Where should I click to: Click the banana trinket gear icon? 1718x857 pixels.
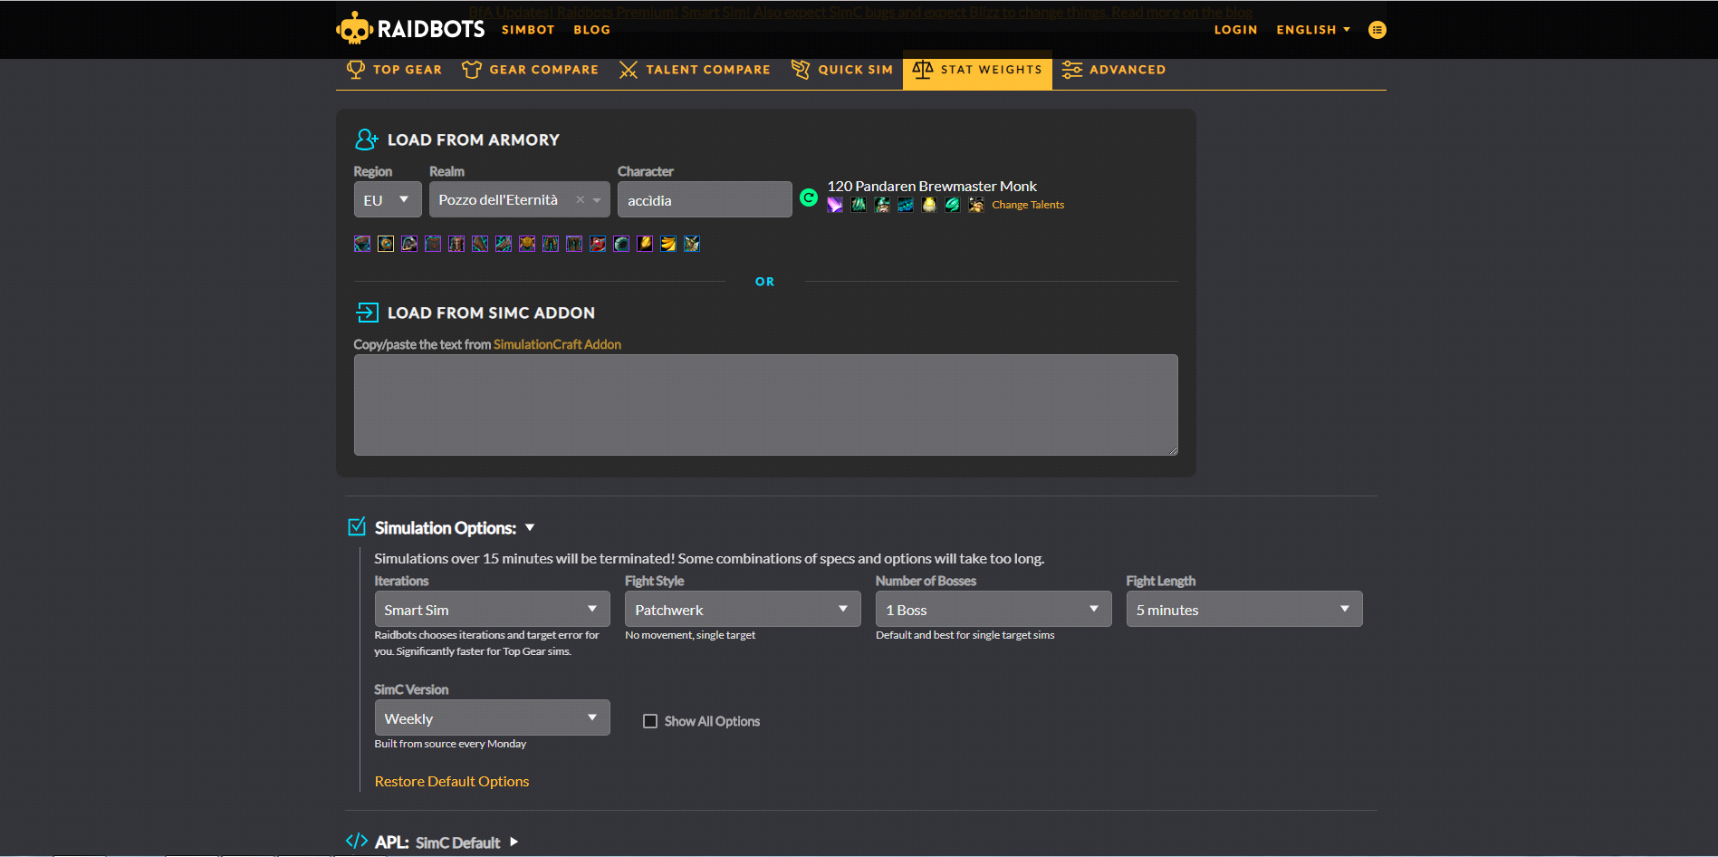tap(668, 244)
